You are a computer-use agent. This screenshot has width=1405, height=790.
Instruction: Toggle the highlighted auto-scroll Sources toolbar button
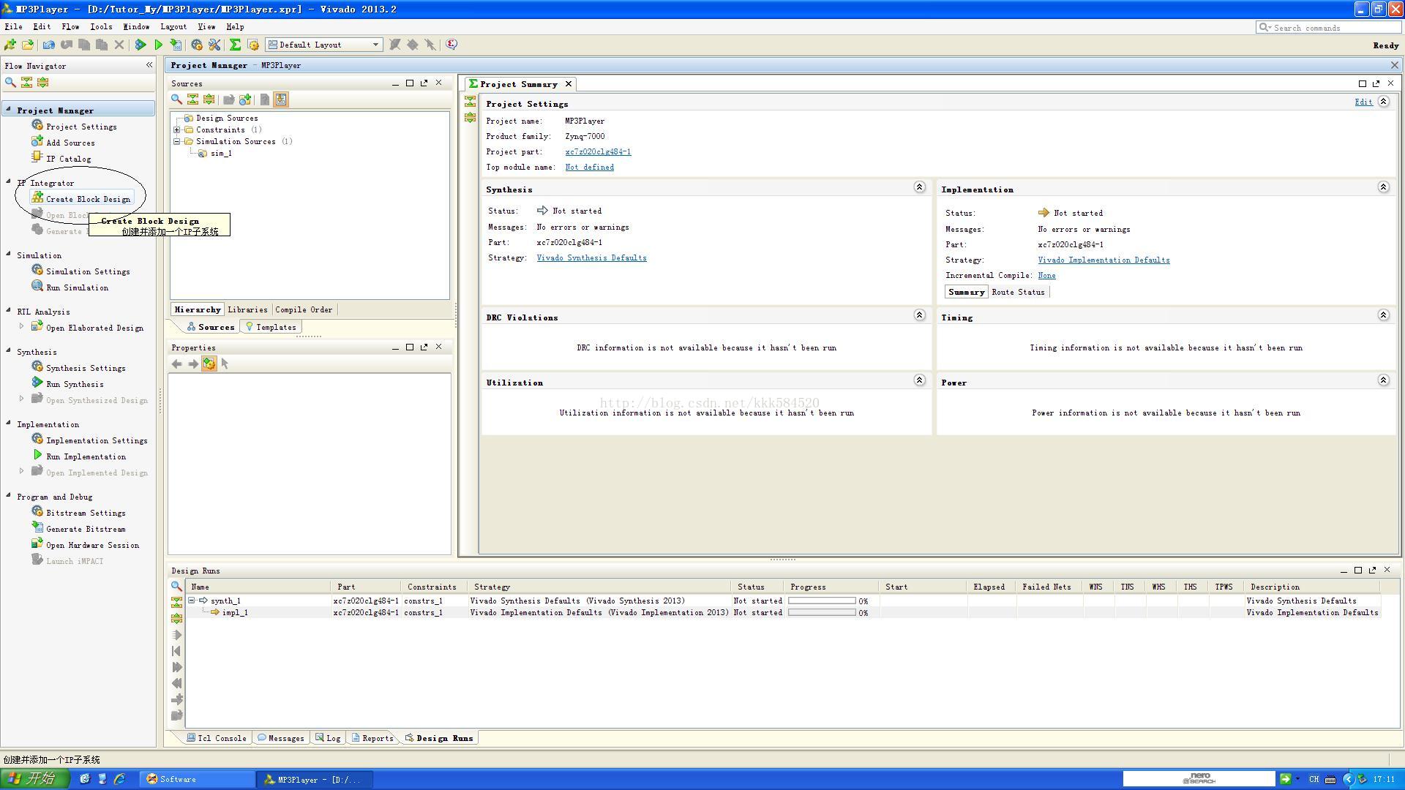pyautogui.click(x=281, y=99)
